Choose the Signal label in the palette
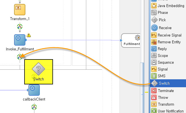Viewport: 186px width, 113px height. [163, 69]
